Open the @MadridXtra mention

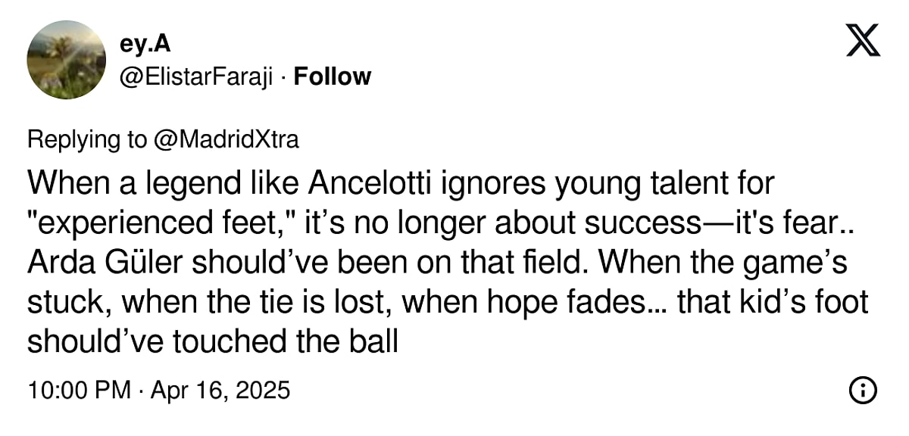click(224, 139)
